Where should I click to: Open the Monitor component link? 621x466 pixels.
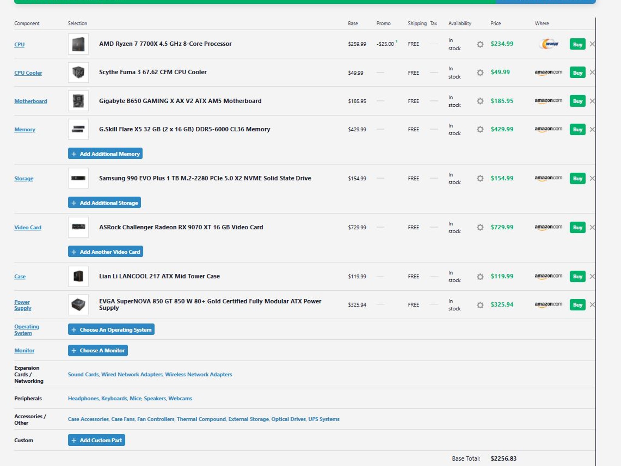tap(24, 350)
